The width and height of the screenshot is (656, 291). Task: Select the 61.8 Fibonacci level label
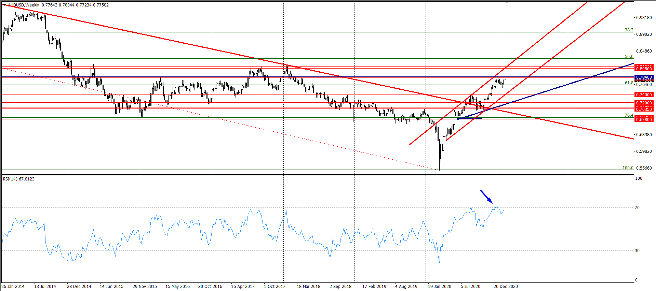coord(629,83)
